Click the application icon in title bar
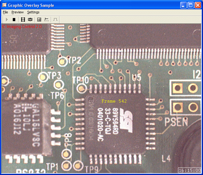The image size is (203, 175). click(4, 5)
